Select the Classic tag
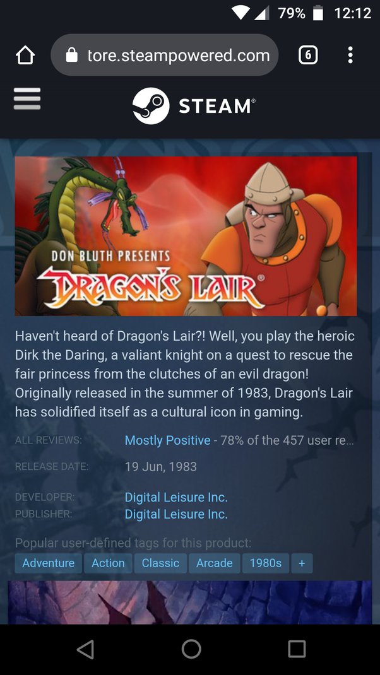The height and width of the screenshot is (675, 380). pyautogui.click(x=160, y=563)
